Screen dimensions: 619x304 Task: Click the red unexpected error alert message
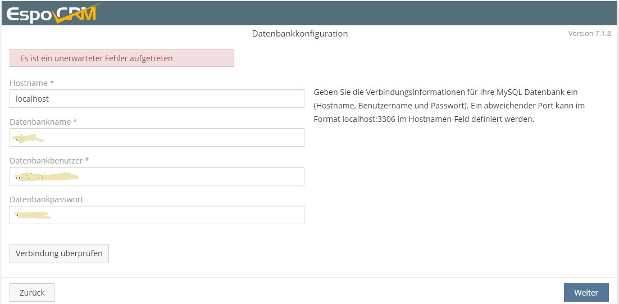point(121,58)
